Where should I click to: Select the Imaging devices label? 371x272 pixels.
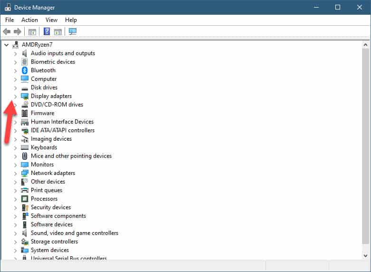[x=51, y=139]
